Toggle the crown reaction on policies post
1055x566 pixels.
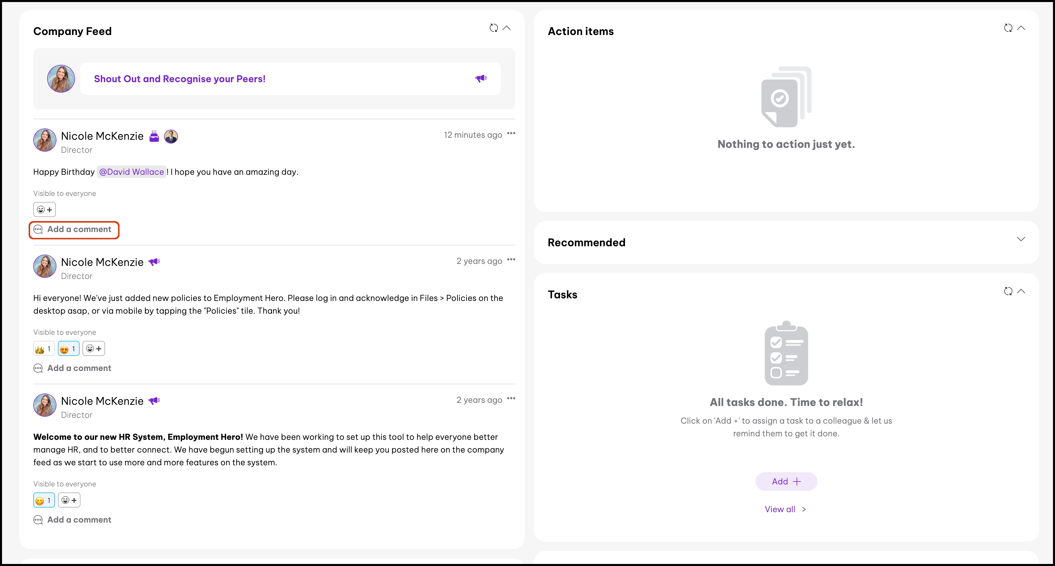tap(44, 348)
